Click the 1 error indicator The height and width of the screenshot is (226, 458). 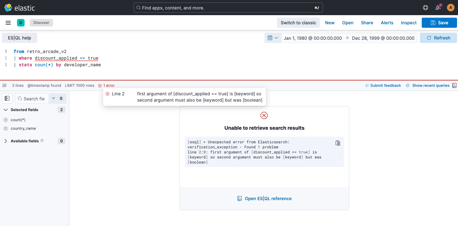click(x=106, y=86)
